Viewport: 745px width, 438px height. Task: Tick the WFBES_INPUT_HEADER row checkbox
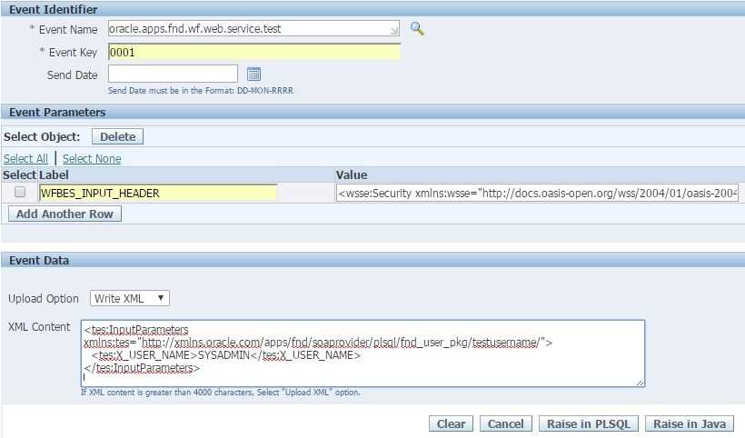tap(20, 193)
